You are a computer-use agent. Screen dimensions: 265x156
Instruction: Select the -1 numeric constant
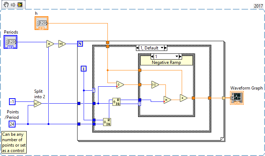(12, 102)
